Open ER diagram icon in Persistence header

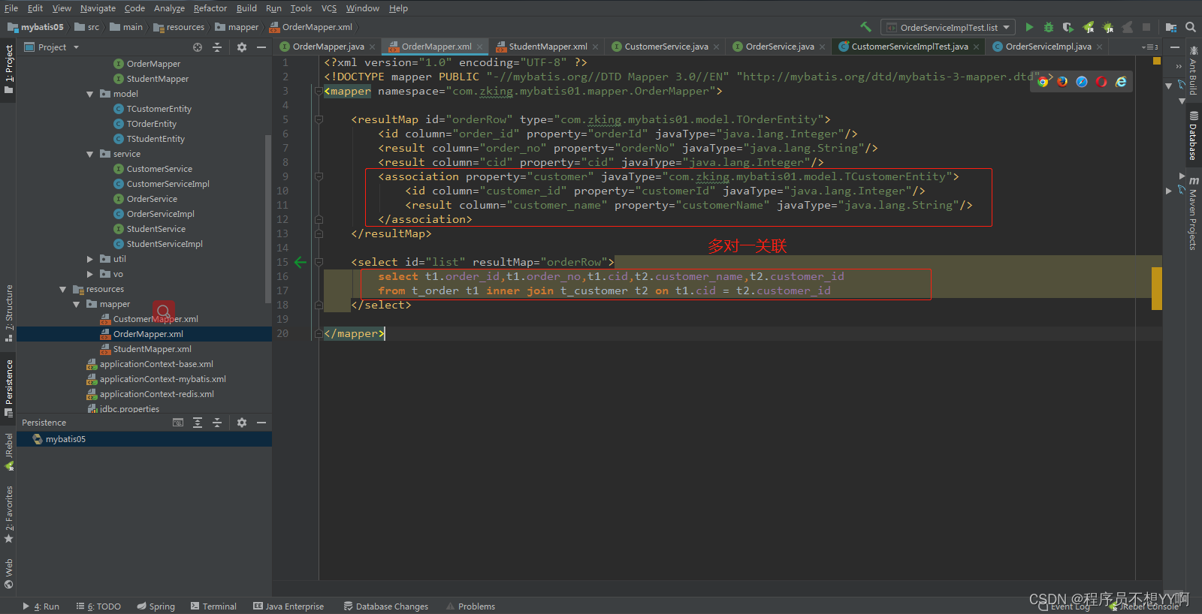tap(178, 423)
